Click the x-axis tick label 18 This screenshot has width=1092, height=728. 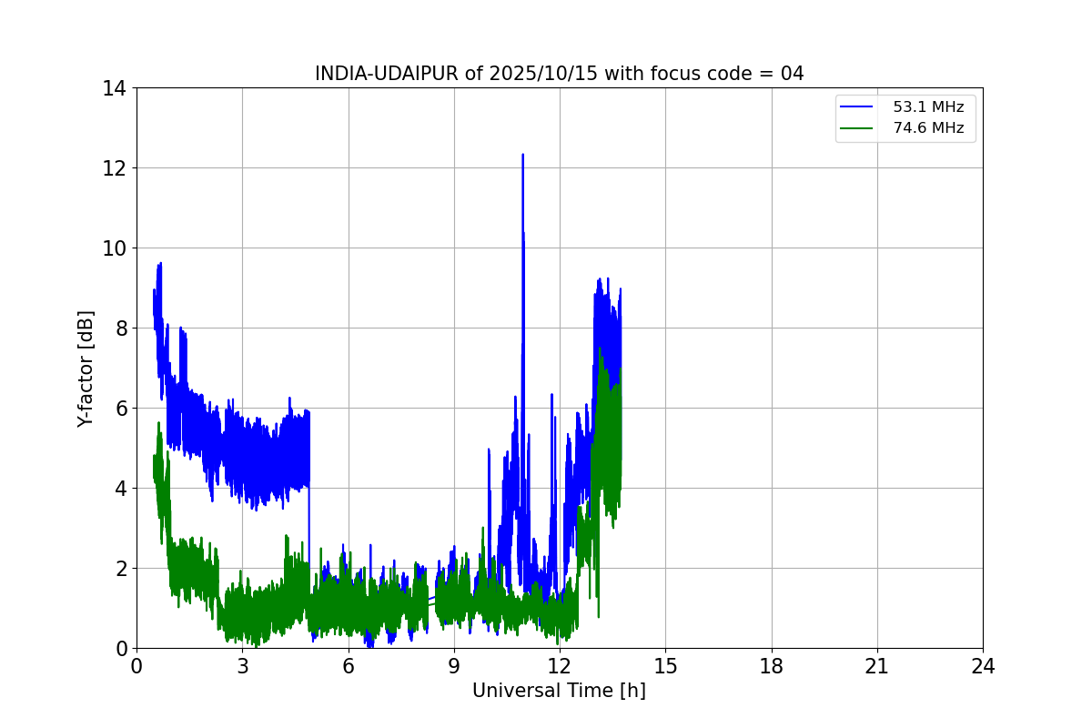click(771, 666)
